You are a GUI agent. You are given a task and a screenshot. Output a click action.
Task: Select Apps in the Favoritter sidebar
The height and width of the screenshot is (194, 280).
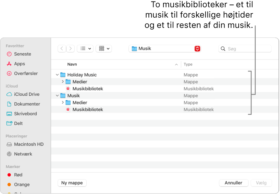coord(19,64)
